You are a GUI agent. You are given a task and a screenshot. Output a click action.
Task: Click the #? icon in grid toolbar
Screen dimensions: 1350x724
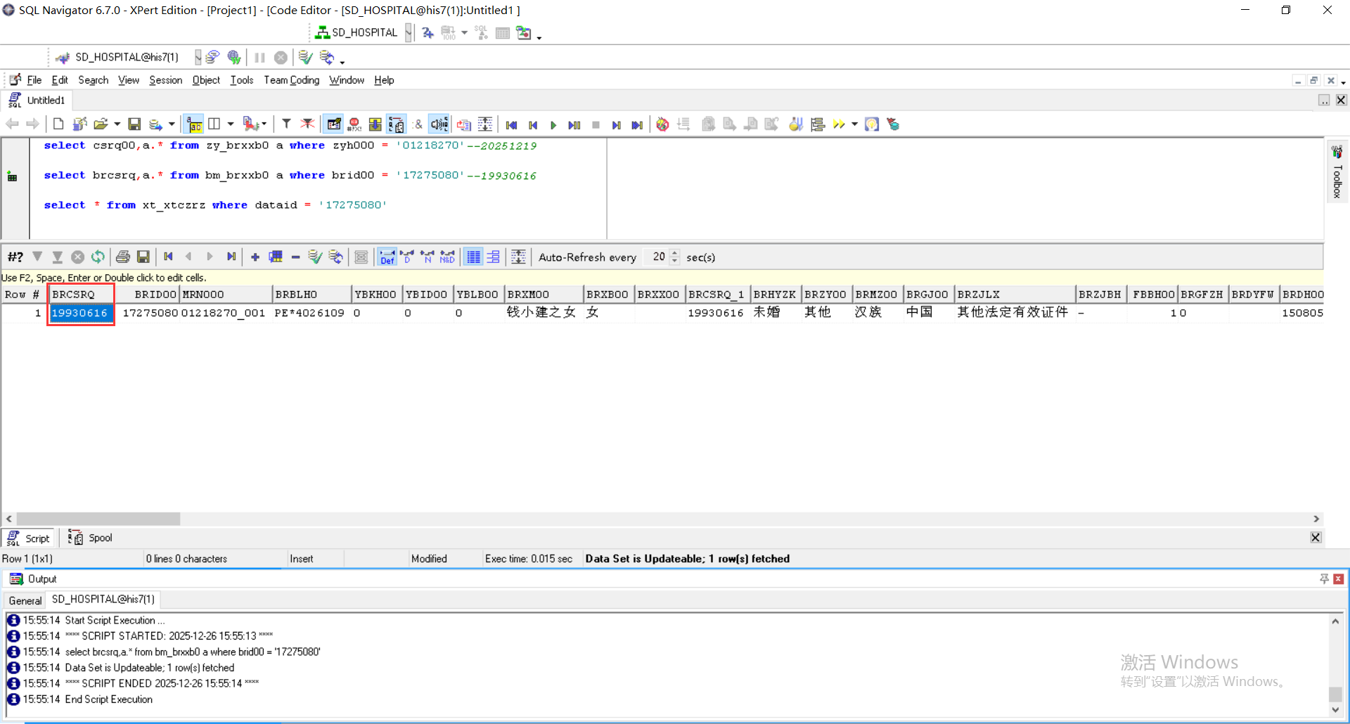pyautogui.click(x=15, y=257)
